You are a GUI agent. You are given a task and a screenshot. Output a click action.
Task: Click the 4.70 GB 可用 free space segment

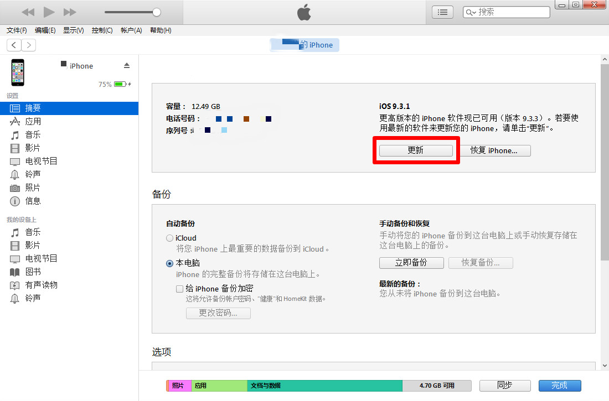click(x=437, y=386)
